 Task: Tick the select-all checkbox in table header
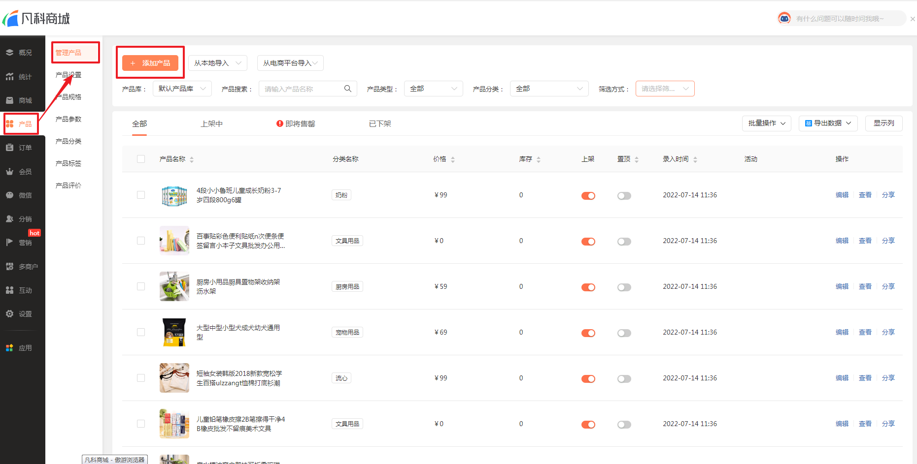tap(141, 159)
